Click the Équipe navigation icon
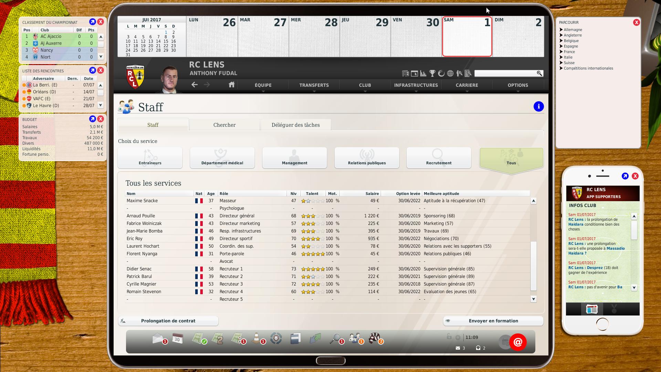Screen dimensions: 661x372 tap(263, 85)
